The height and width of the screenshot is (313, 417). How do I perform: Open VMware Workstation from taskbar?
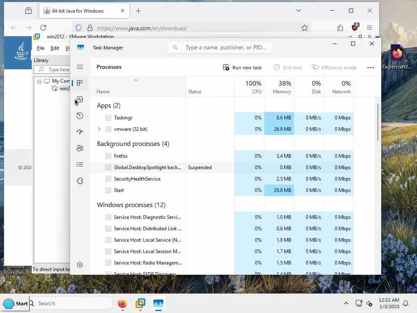click(140, 303)
